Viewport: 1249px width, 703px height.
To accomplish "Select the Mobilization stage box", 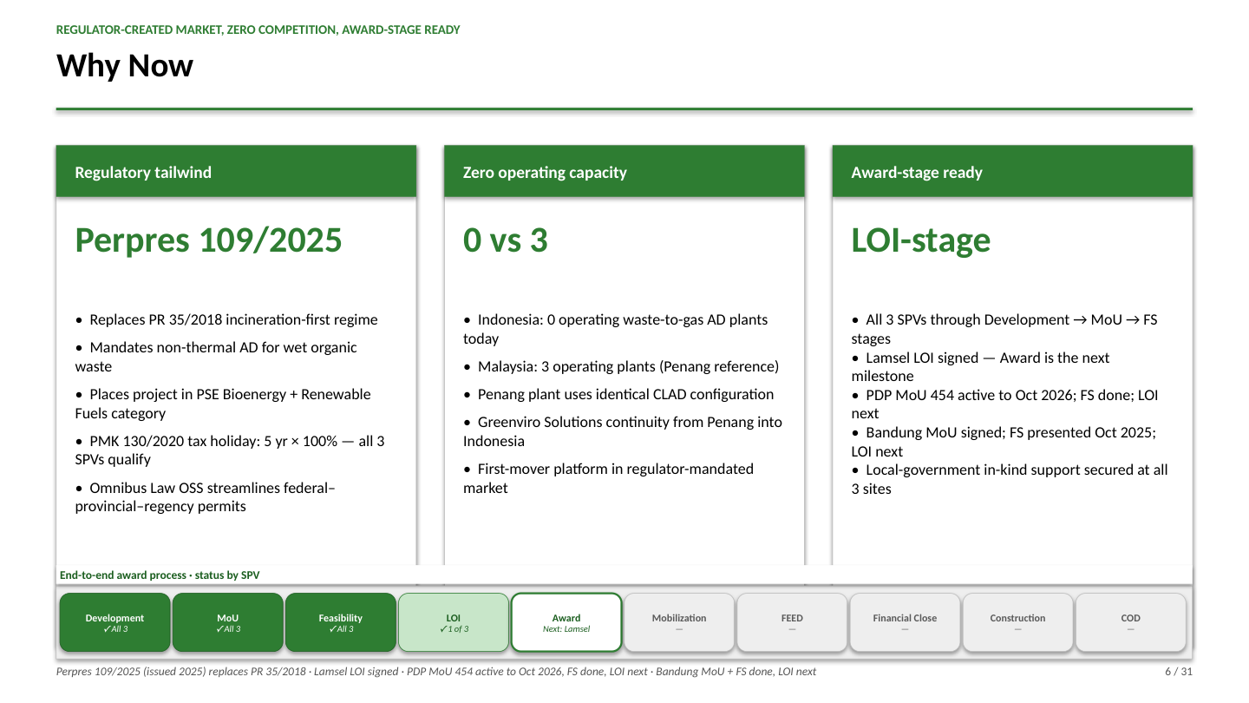I will [679, 622].
